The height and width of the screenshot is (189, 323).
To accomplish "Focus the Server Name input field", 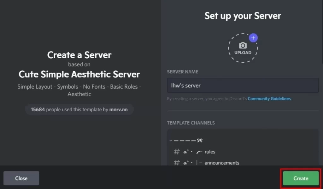I will 243,86.
